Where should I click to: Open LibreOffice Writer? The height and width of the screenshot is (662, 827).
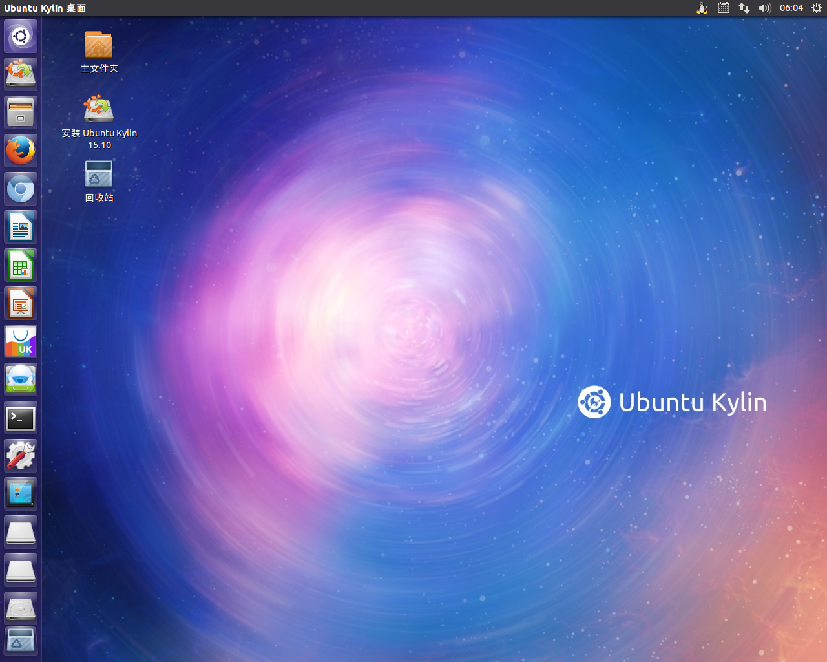click(21, 227)
